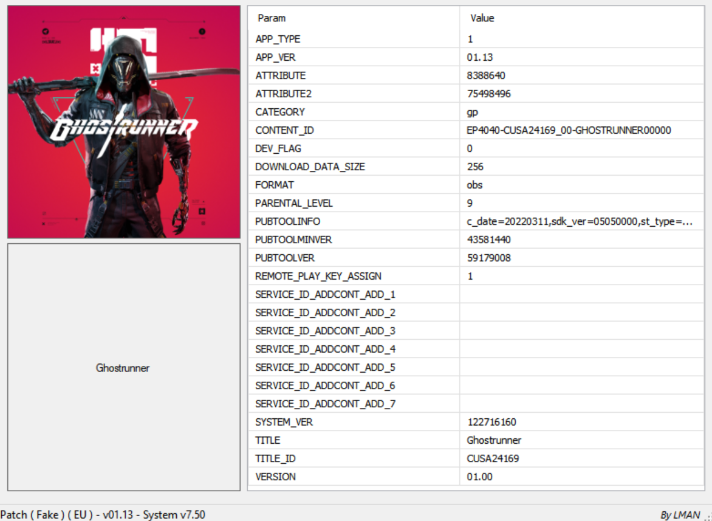Screen dimensions: 712x521
Task: Click the value 8388640
Action: (x=486, y=75)
